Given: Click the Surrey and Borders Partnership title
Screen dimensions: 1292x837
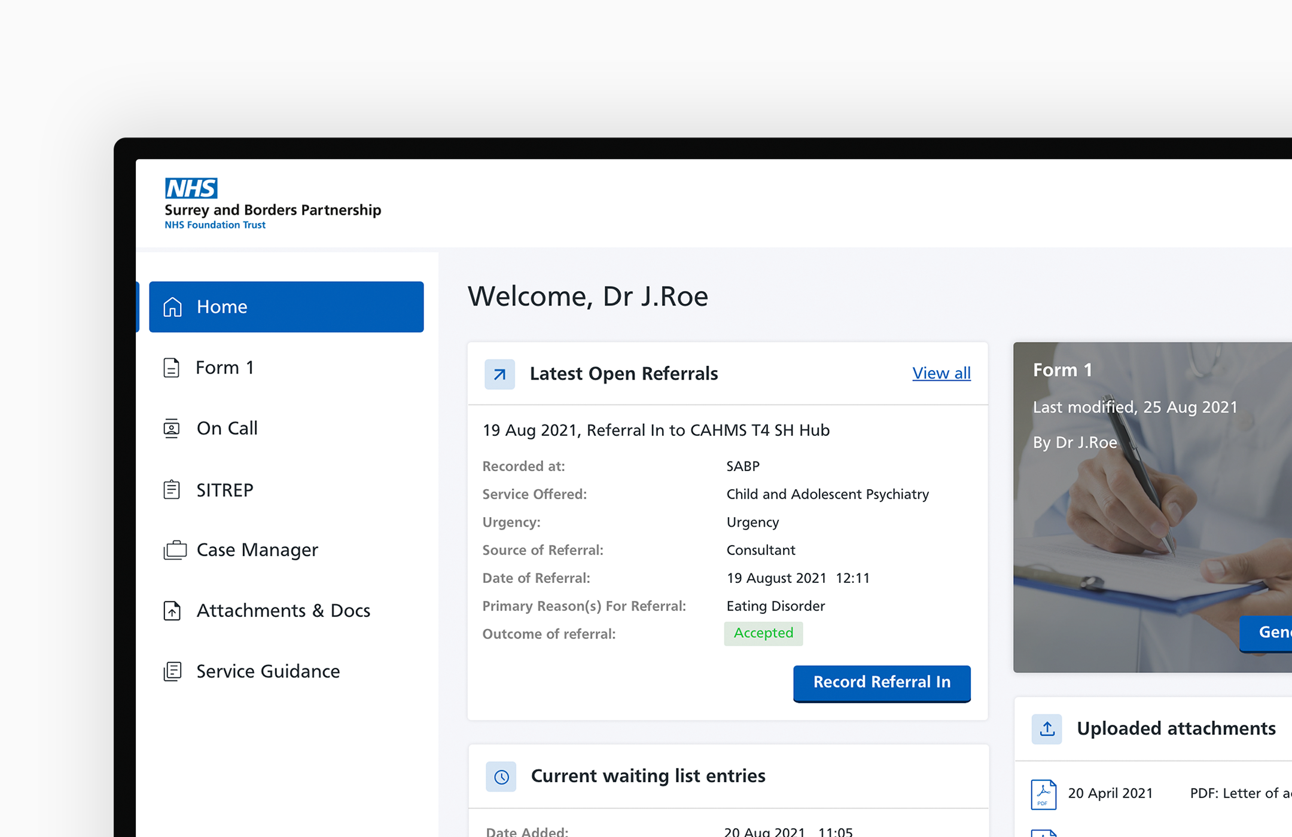Looking at the screenshot, I should point(273,210).
